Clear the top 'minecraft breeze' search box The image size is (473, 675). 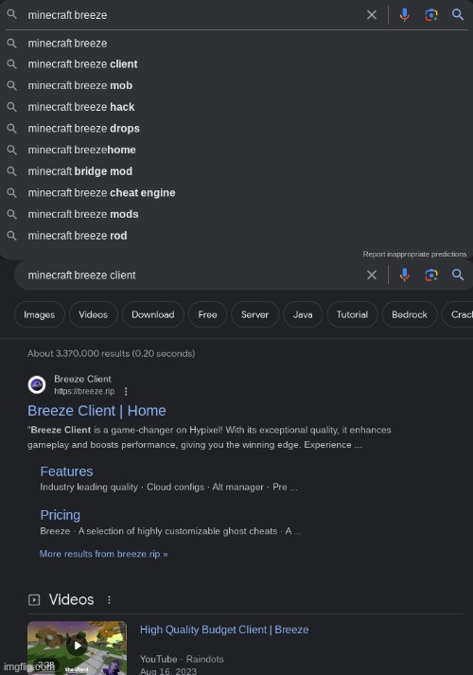[x=372, y=15]
